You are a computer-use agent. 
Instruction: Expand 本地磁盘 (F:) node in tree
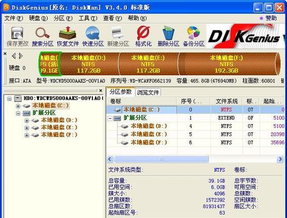27,135
